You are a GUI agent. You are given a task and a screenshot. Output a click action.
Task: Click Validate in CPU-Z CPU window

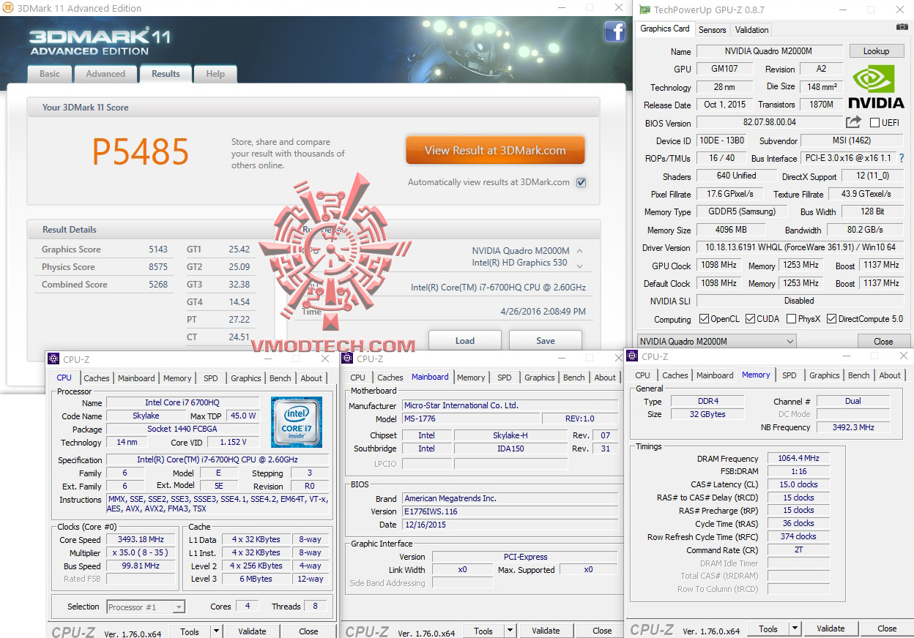(253, 631)
